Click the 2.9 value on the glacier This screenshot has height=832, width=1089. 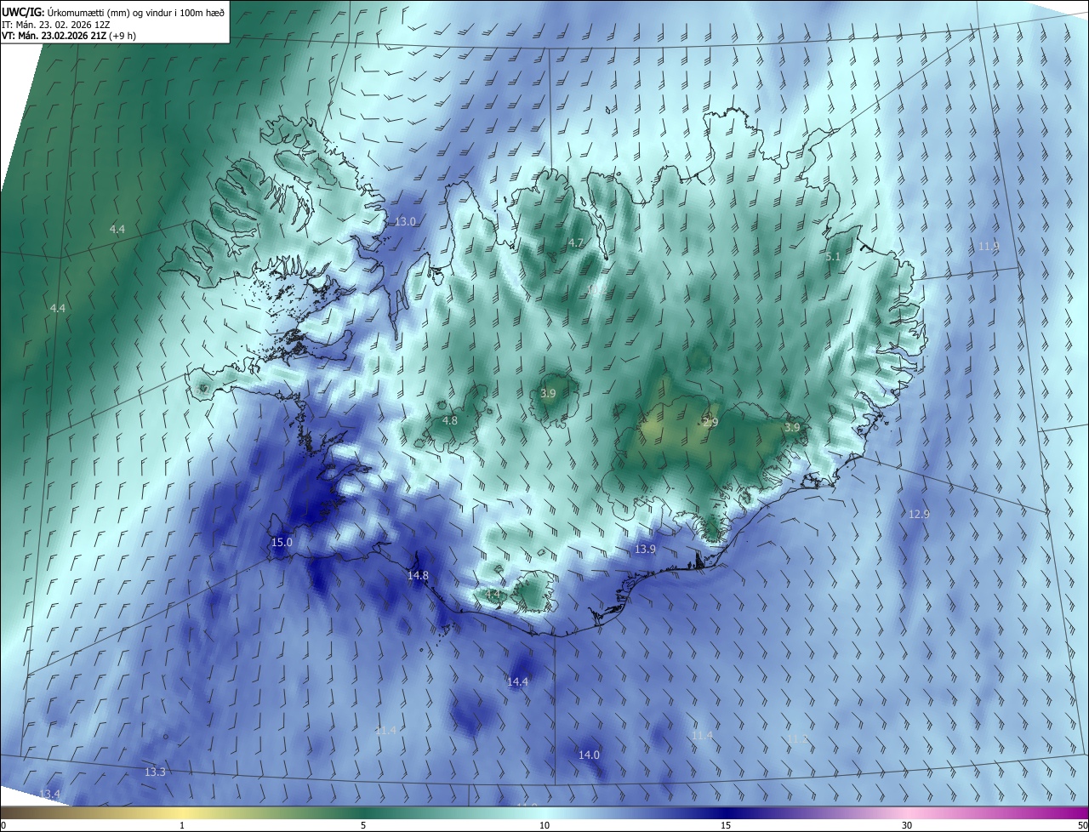711,423
